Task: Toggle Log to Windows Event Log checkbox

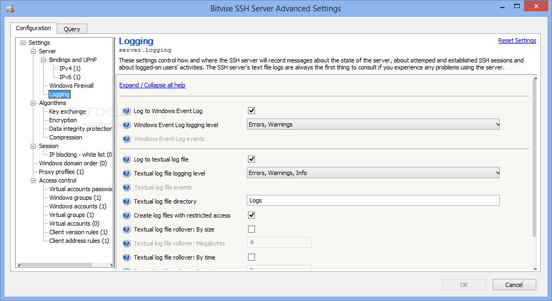Action: (x=251, y=111)
